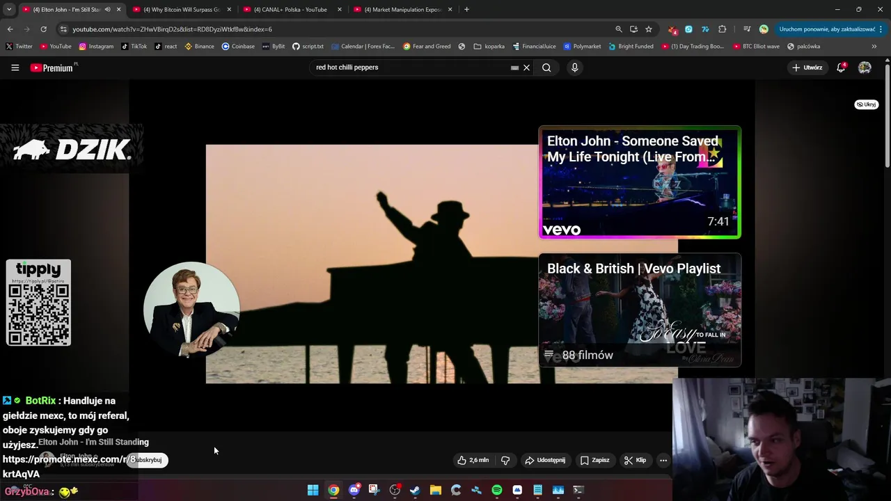This screenshot has height=501, width=891.
Task: Open Black & British Vevo Playlist card
Action: click(640, 310)
